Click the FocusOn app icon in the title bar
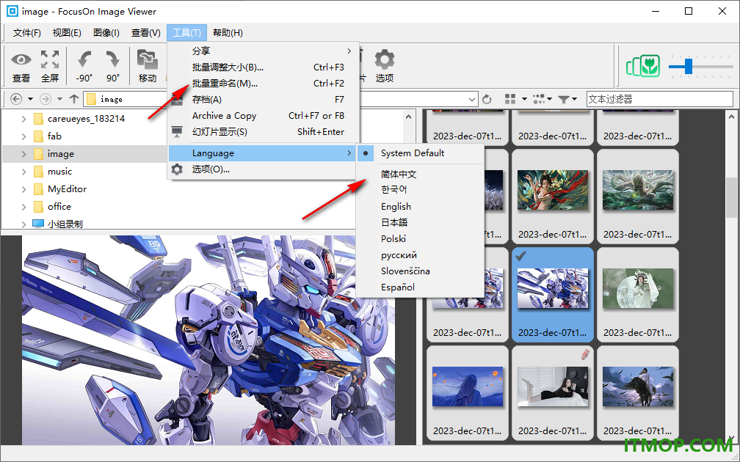 (12, 11)
